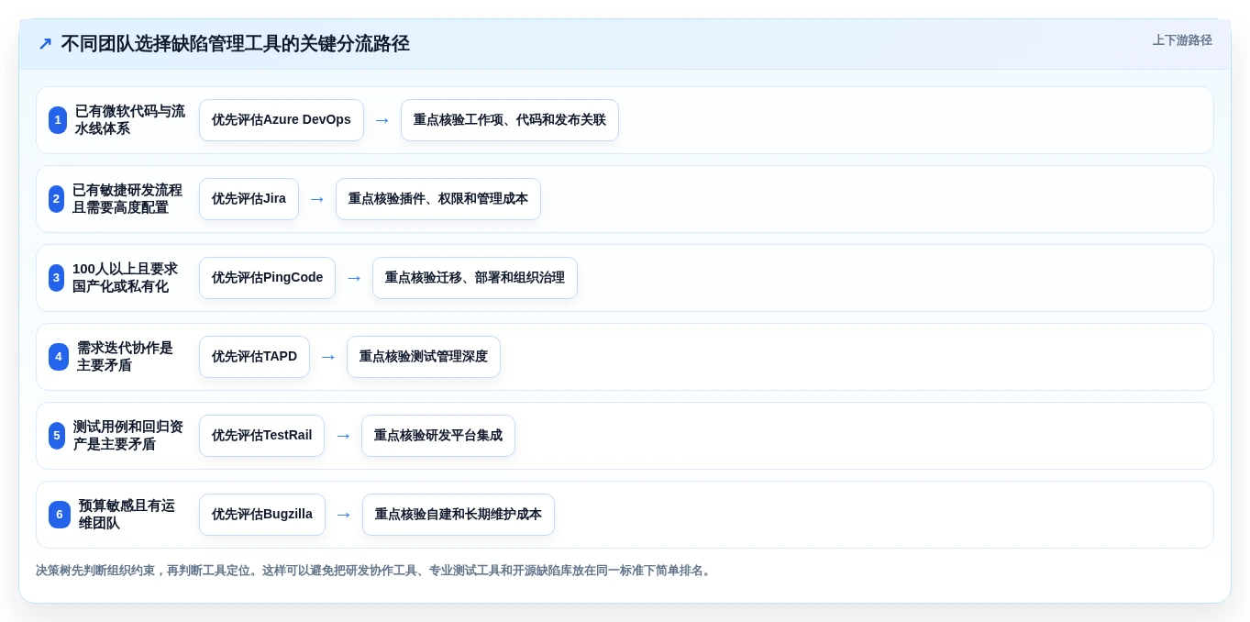The height and width of the screenshot is (622, 1250).
Task: Click number badge 6
Action: (60, 515)
